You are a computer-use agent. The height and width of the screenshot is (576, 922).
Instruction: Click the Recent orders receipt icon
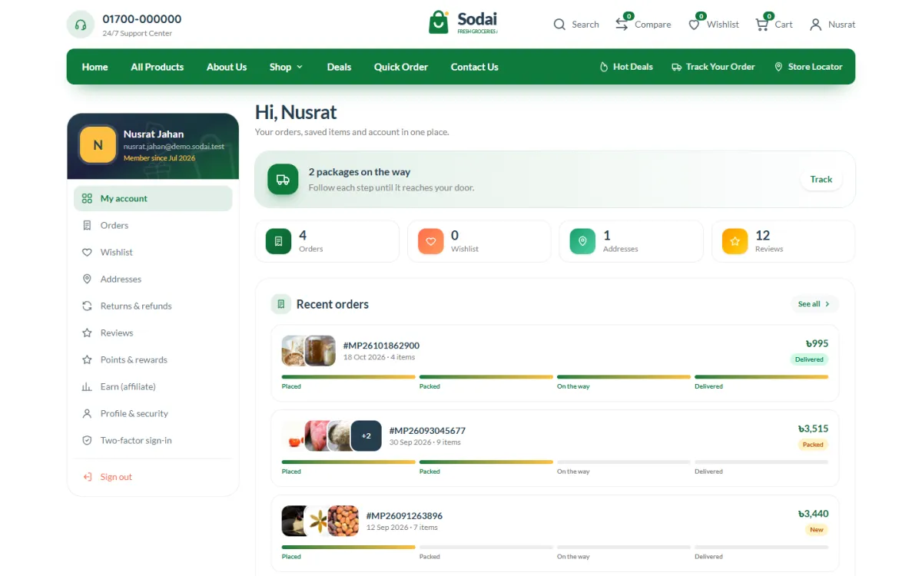[x=281, y=304]
